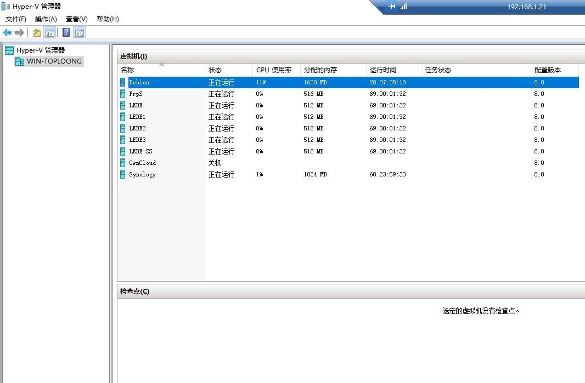Click the Hyper-V 管理器 window title
The height and width of the screenshot is (383, 585).
[37, 7]
